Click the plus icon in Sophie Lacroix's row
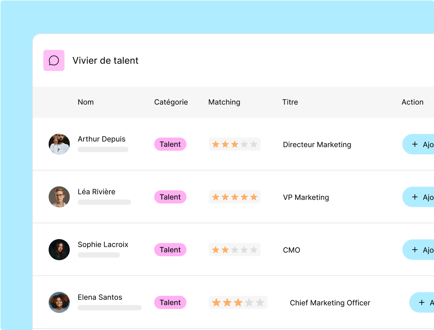The height and width of the screenshot is (330, 434). (x=415, y=250)
